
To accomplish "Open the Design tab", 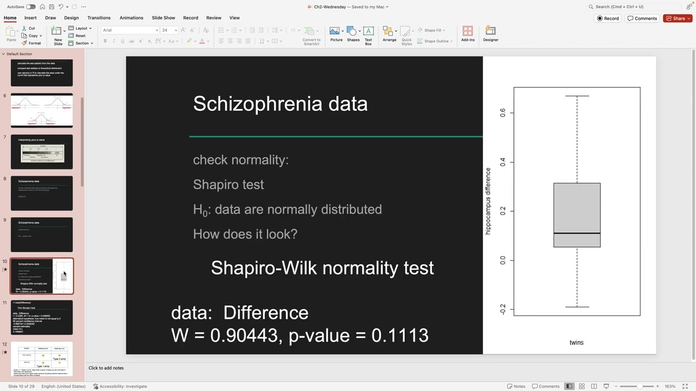I will [71, 18].
